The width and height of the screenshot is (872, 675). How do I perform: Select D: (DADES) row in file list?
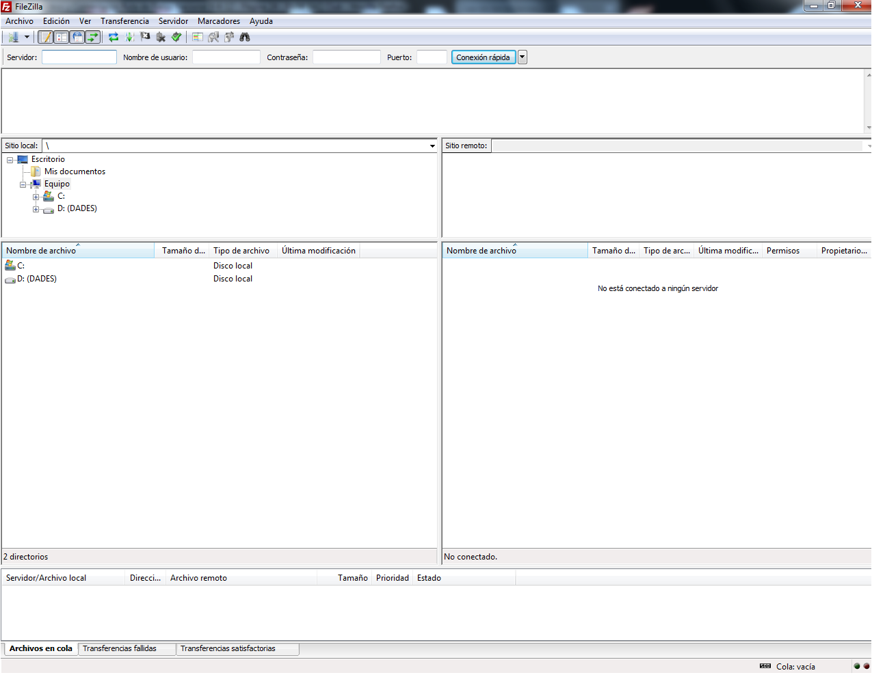click(x=219, y=279)
